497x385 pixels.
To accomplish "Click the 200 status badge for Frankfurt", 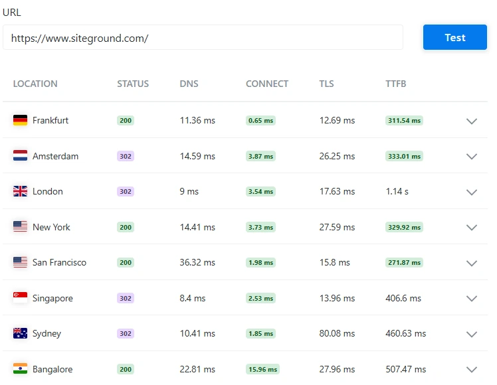I will (126, 120).
